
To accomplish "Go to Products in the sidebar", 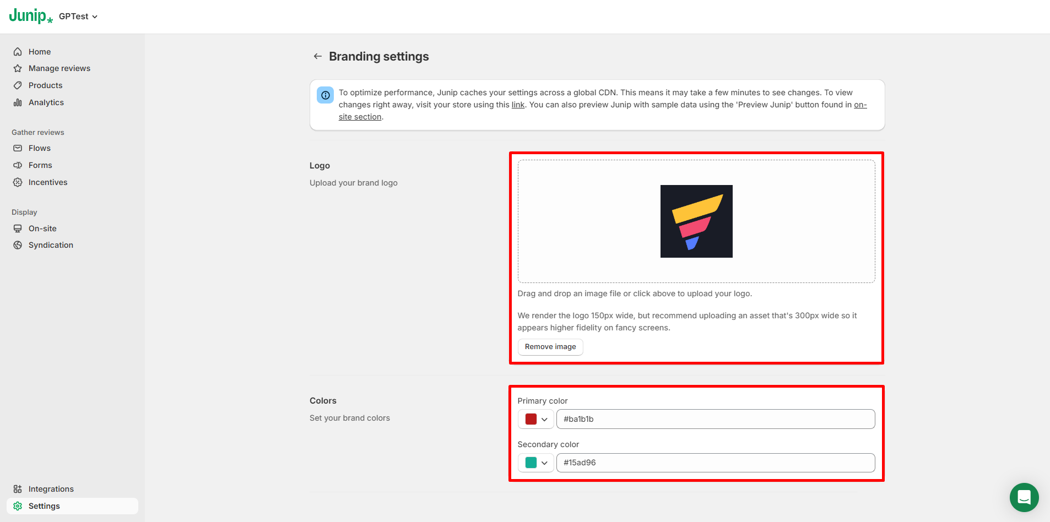I will (x=45, y=85).
